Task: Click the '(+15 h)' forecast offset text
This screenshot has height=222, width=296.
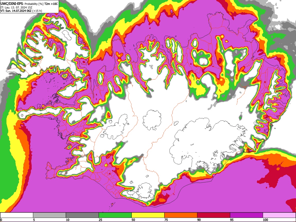Action: click(x=37, y=11)
